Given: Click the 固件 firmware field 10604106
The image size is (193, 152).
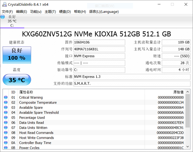Looking at the screenshot, I should 99,42.
